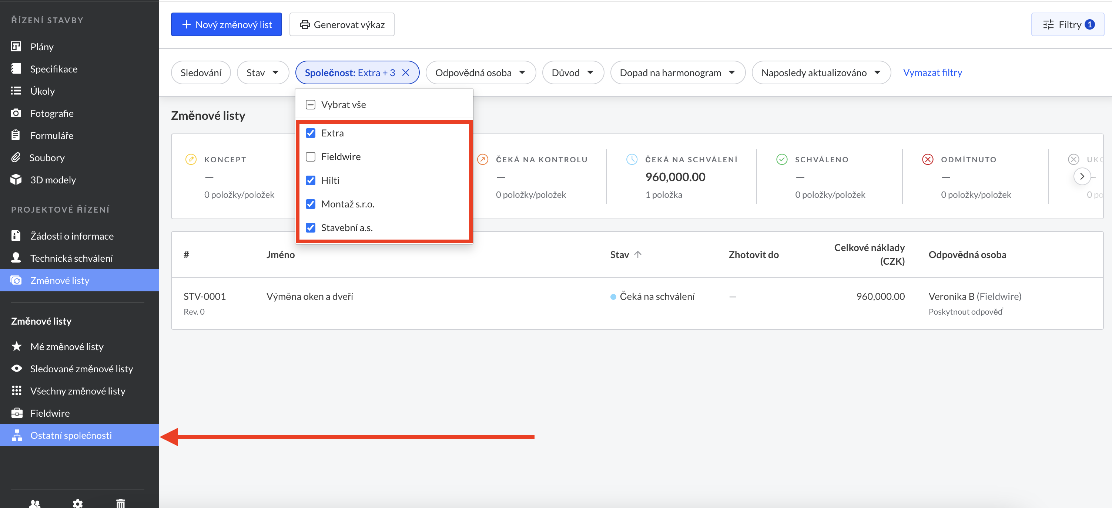Click the filter sliders icon by Filtry
This screenshot has height=508, width=1112.
tap(1048, 24)
